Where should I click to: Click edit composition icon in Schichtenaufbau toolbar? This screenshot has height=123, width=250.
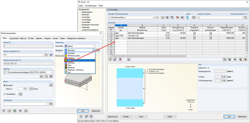(167, 17)
